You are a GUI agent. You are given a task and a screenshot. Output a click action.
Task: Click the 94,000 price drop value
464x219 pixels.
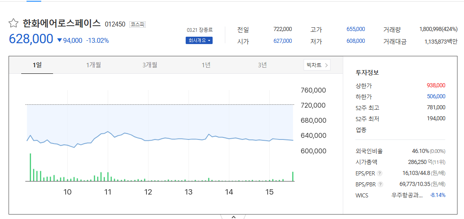pyautogui.click(x=73, y=41)
